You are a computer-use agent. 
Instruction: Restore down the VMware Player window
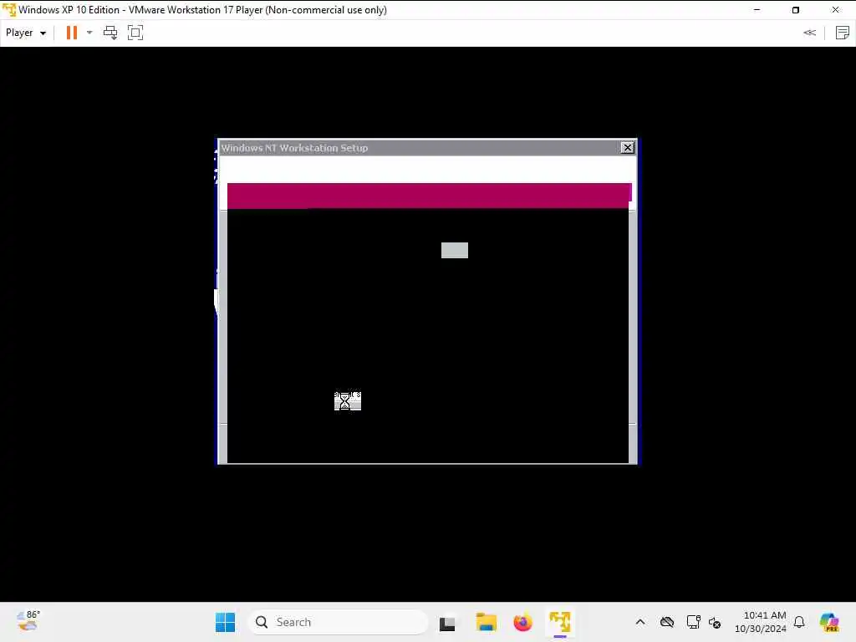tap(796, 10)
